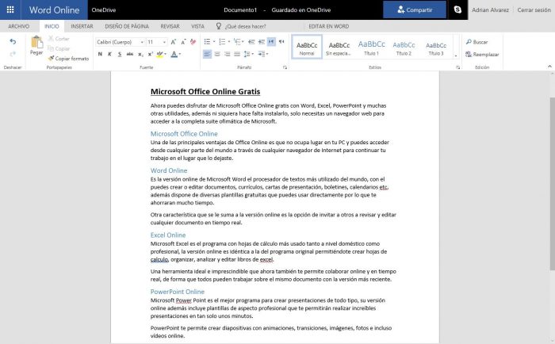Apply the Normal style

307,47
